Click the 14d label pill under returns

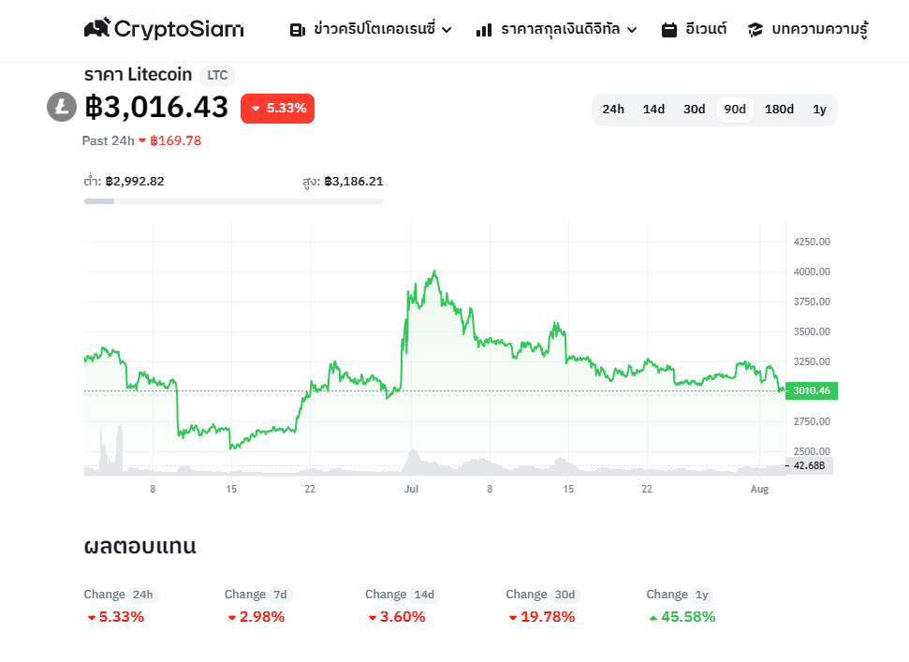click(x=424, y=595)
